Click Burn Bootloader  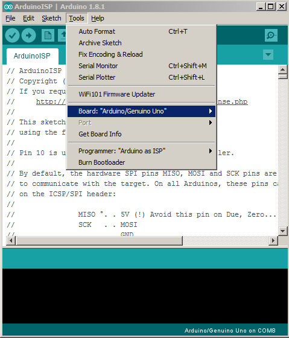(x=141, y=162)
